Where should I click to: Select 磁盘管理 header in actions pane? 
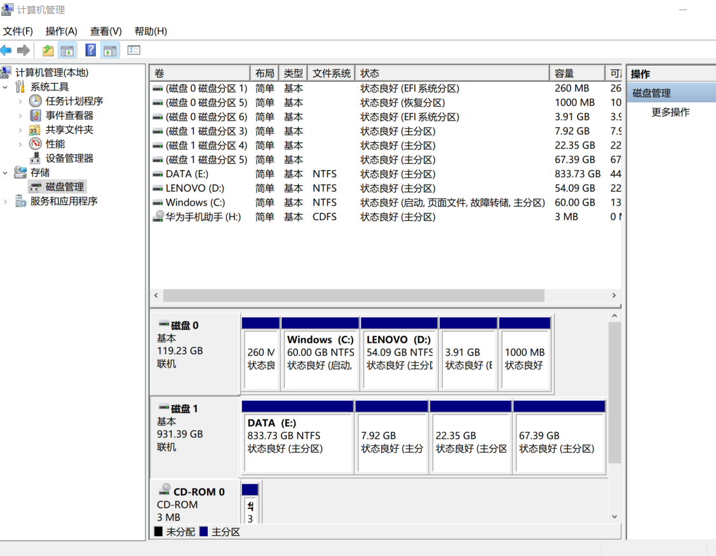(x=672, y=93)
